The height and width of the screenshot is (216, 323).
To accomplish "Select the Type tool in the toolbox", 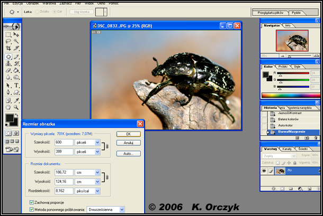I will [x=16, y=85].
